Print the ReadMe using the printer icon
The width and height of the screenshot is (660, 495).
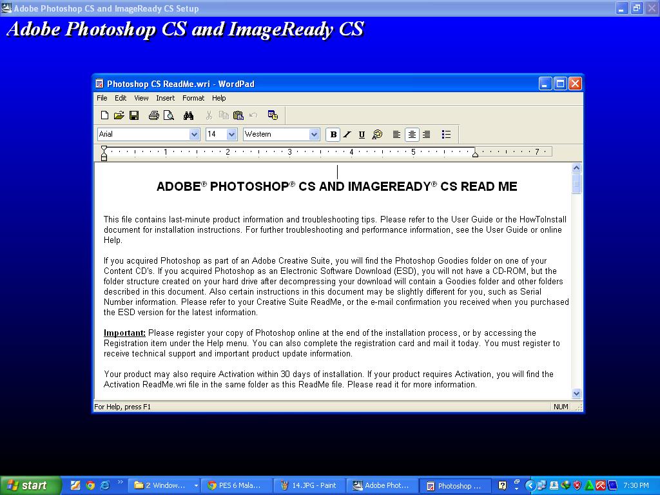click(153, 115)
